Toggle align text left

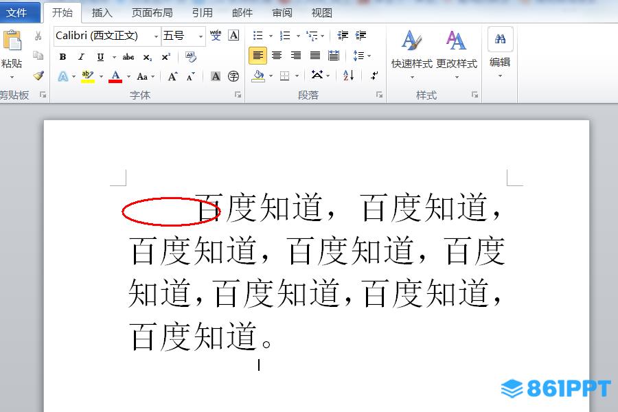click(x=257, y=56)
